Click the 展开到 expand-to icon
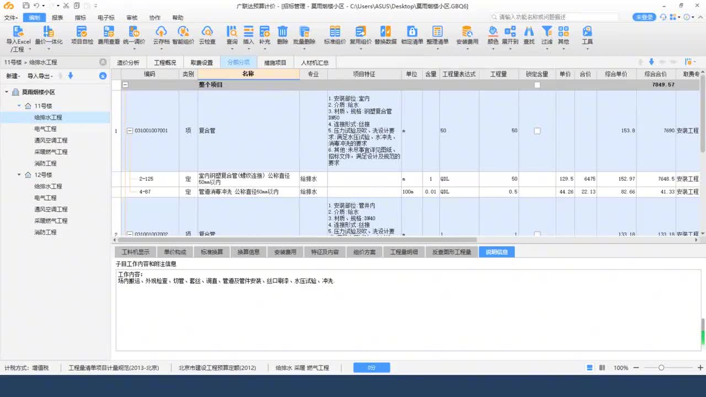Image resolution: width=706 pixels, height=397 pixels. click(x=510, y=31)
